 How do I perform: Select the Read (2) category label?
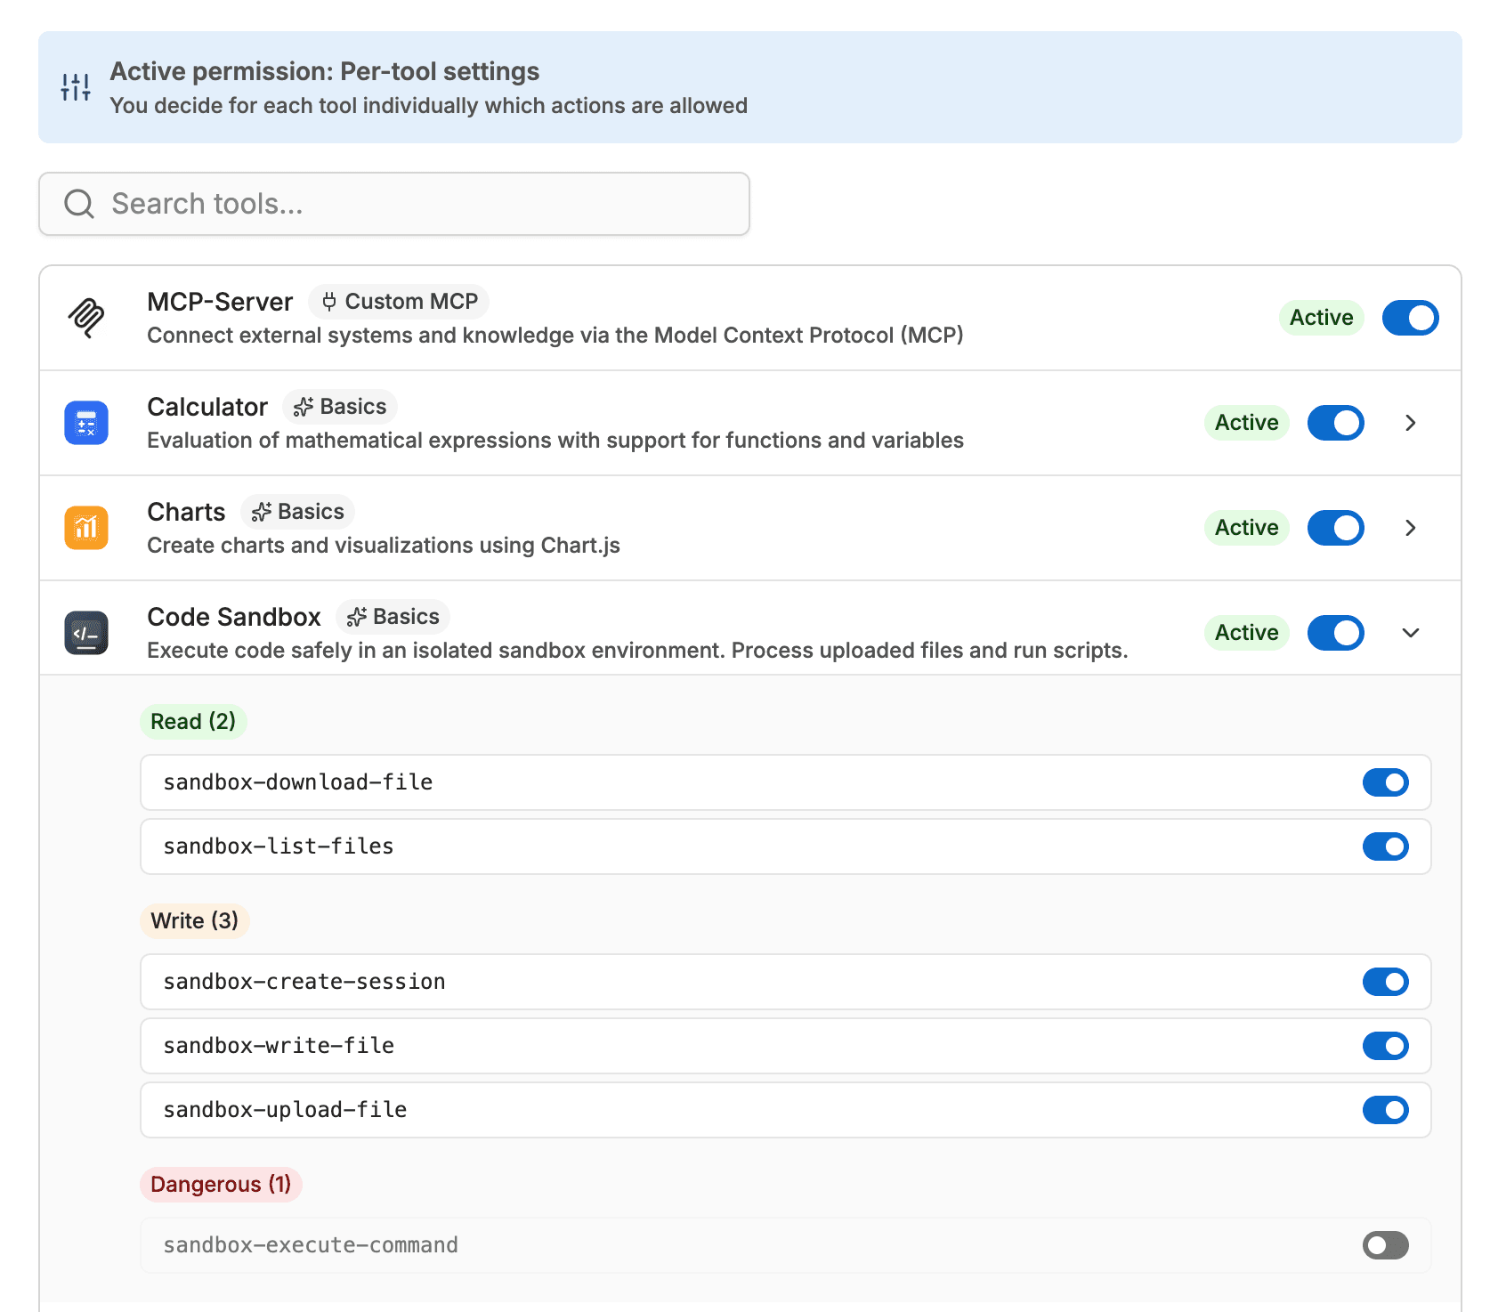[193, 721]
